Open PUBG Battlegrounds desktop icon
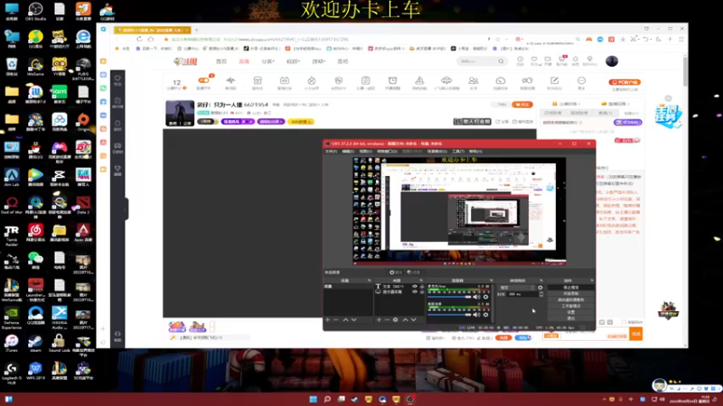This screenshot has width=723, height=406. tap(83, 69)
